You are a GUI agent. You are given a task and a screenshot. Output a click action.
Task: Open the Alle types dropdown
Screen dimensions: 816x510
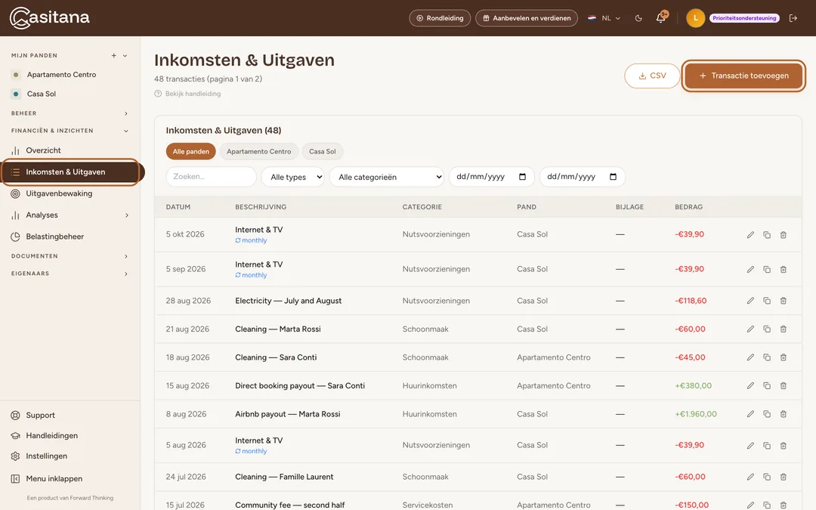tap(293, 177)
